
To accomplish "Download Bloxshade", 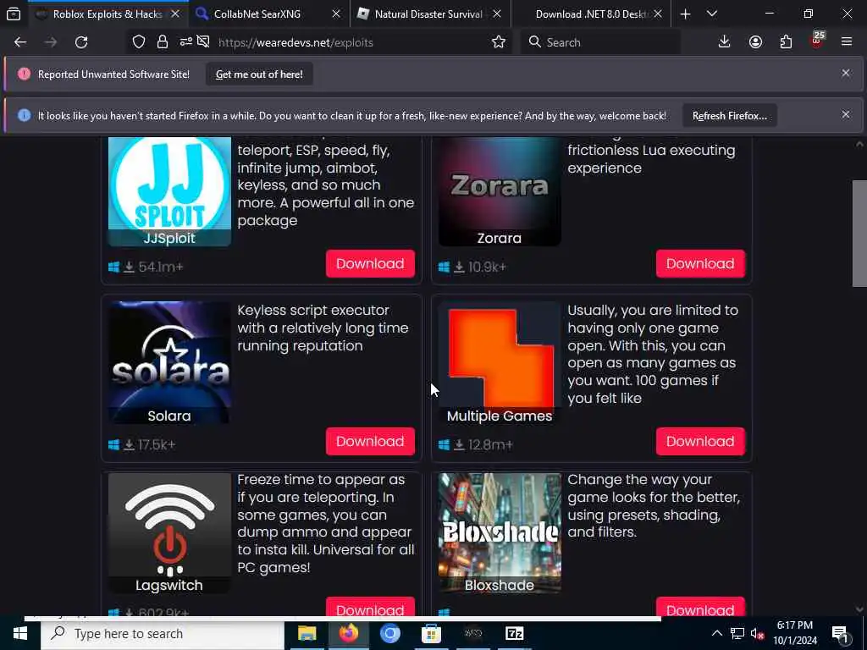I will coord(700,607).
